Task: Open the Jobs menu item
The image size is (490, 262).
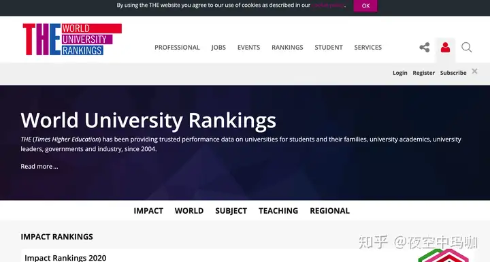Action: [x=218, y=47]
